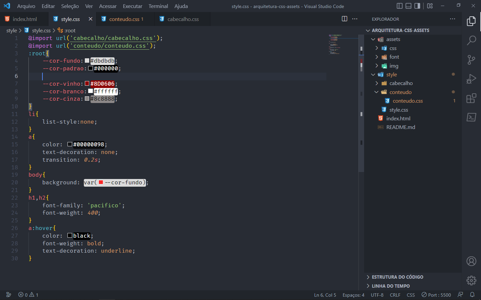
Task: Open the Accounts menu icon
Action: click(471, 261)
